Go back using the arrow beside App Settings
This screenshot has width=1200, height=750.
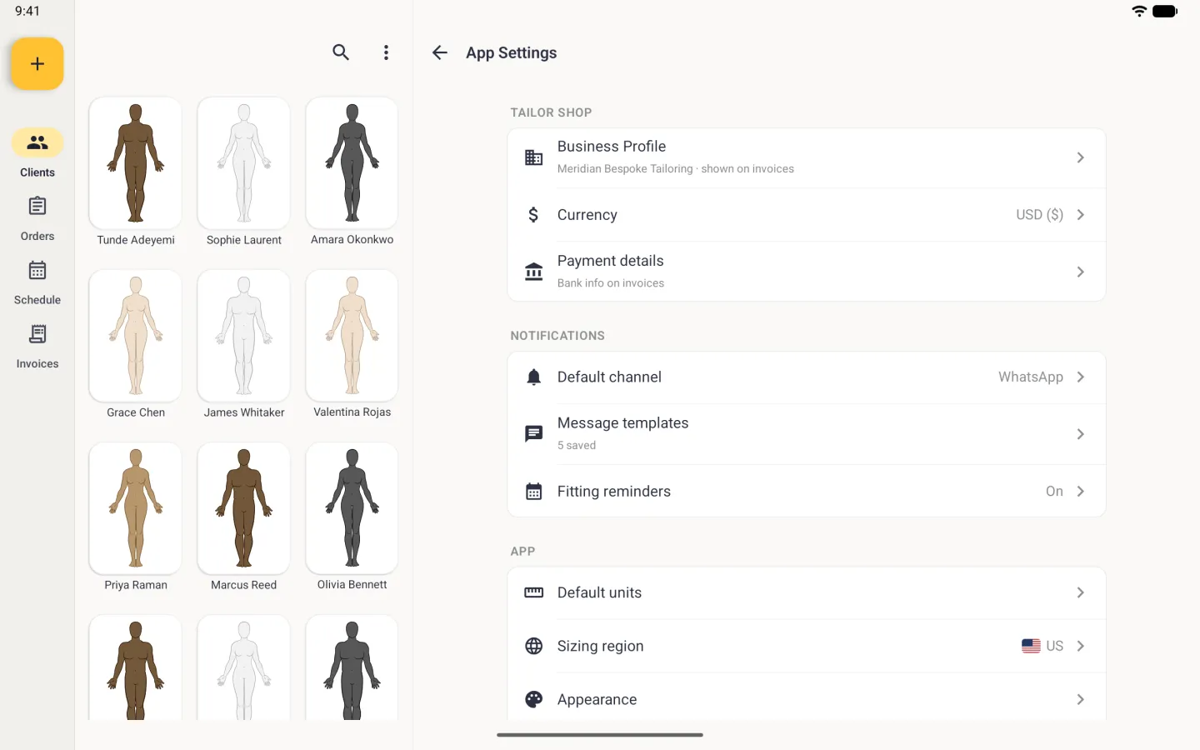440,52
